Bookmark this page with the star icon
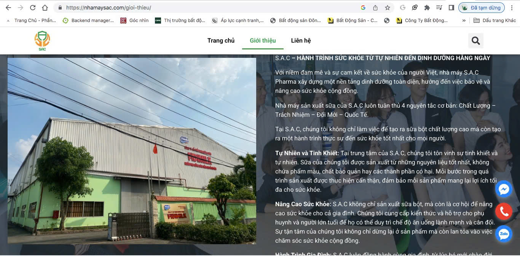520x256 pixels. (388, 8)
